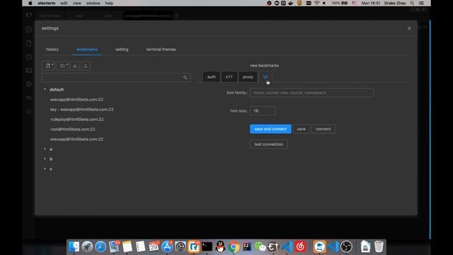Screen dimensions: 453x255
Task: Click the Drake Zhao user name in menu bar
Action: click(x=395, y=3)
